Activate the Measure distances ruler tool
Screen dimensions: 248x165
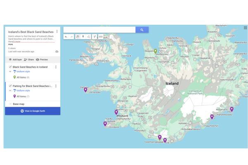100,37
